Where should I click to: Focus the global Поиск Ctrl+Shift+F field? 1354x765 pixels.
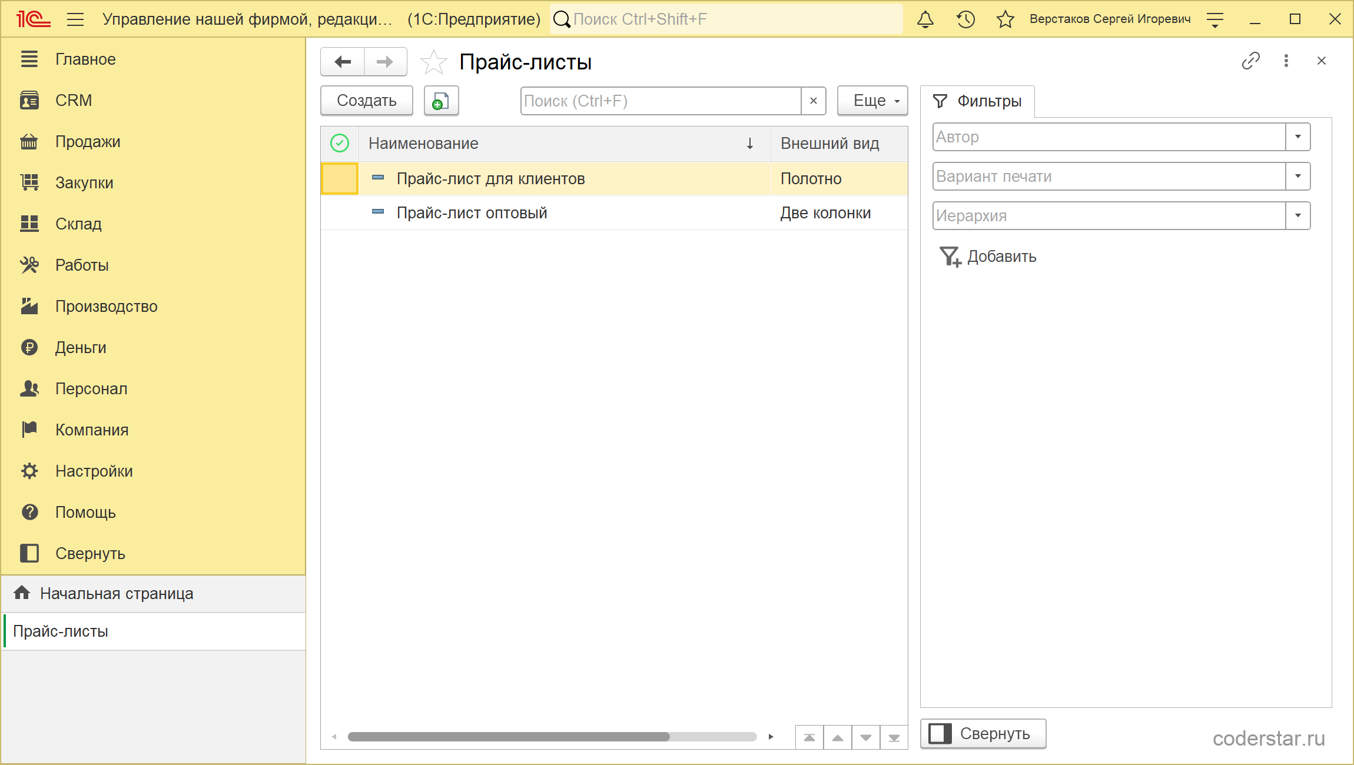(x=727, y=19)
